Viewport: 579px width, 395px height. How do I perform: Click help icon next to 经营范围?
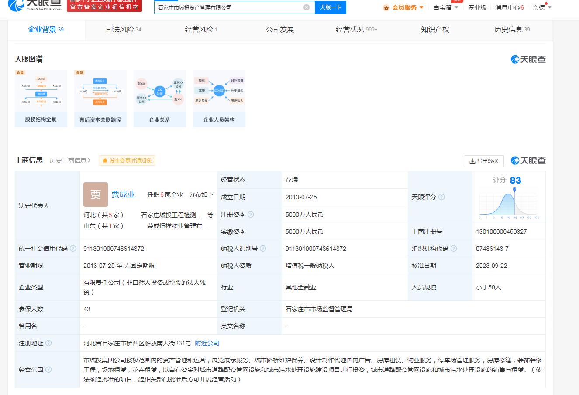click(x=48, y=370)
